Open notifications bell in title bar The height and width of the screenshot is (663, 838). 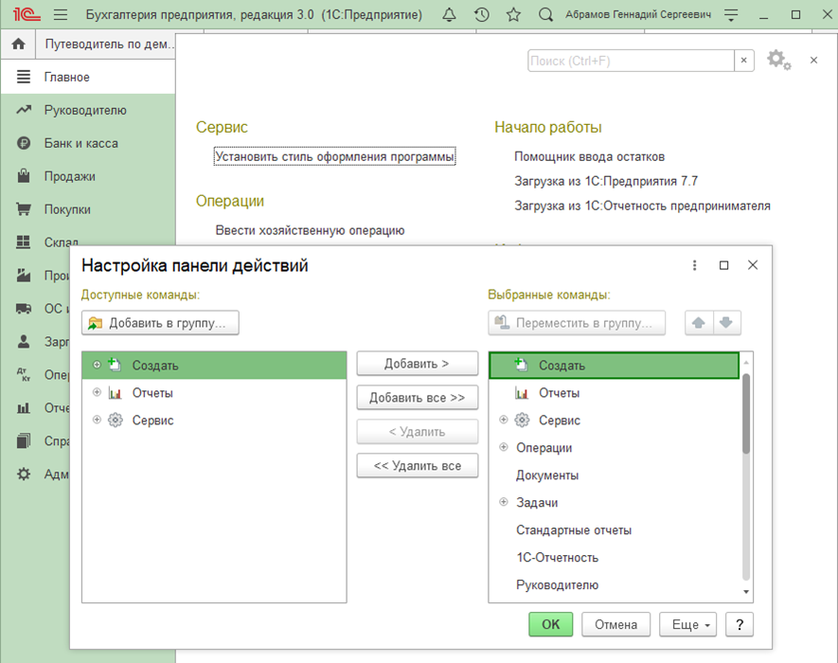[x=449, y=14]
